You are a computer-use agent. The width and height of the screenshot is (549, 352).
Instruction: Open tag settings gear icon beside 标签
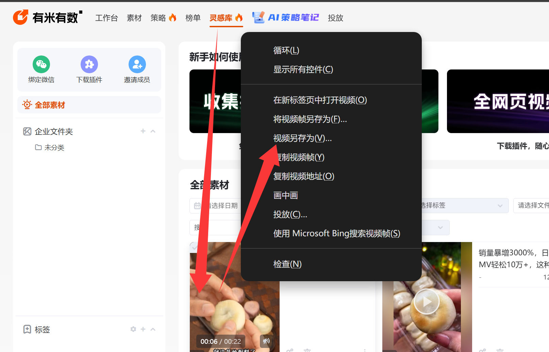pos(133,329)
